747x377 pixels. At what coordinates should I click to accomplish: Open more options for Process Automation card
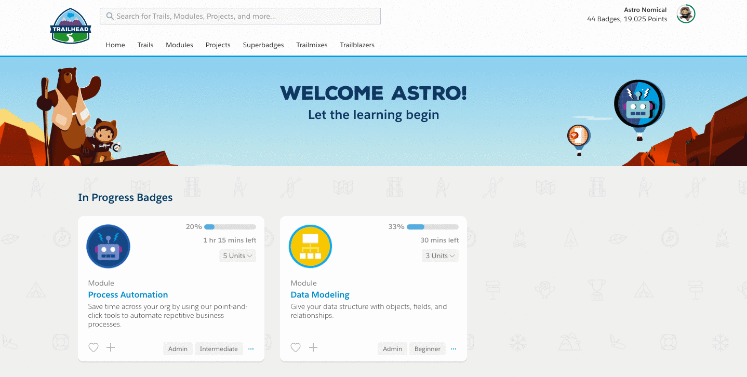click(251, 349)
